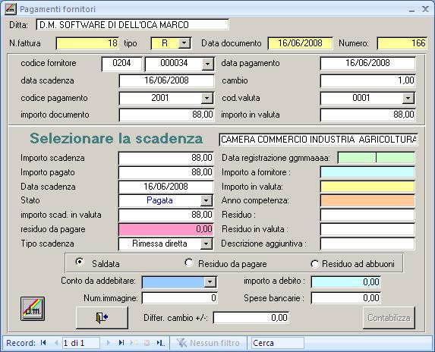Go to first record in navigator
This screenshot has height=352, width=435.
(x=43, y=343)
